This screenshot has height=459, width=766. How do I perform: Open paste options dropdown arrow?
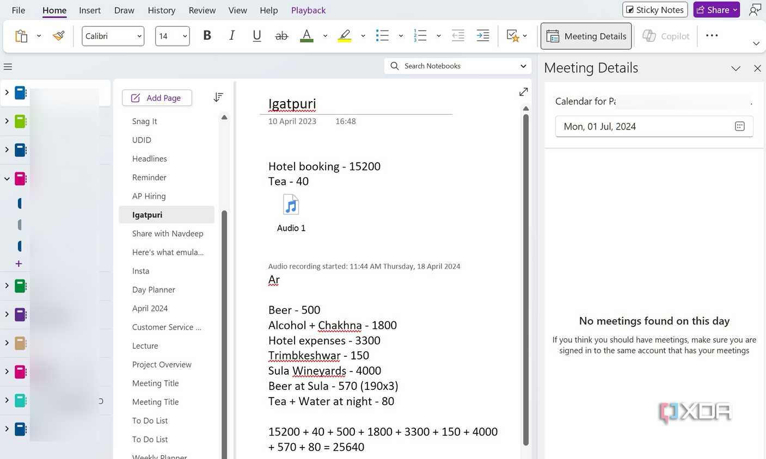pos(39,36)
